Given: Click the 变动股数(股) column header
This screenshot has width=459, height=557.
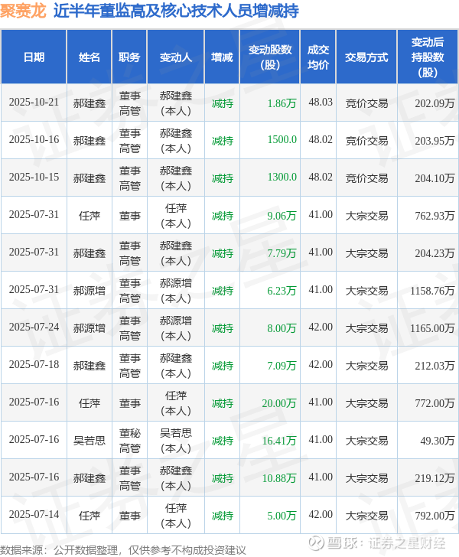Looking at the screenshot, I should (270, 57).
